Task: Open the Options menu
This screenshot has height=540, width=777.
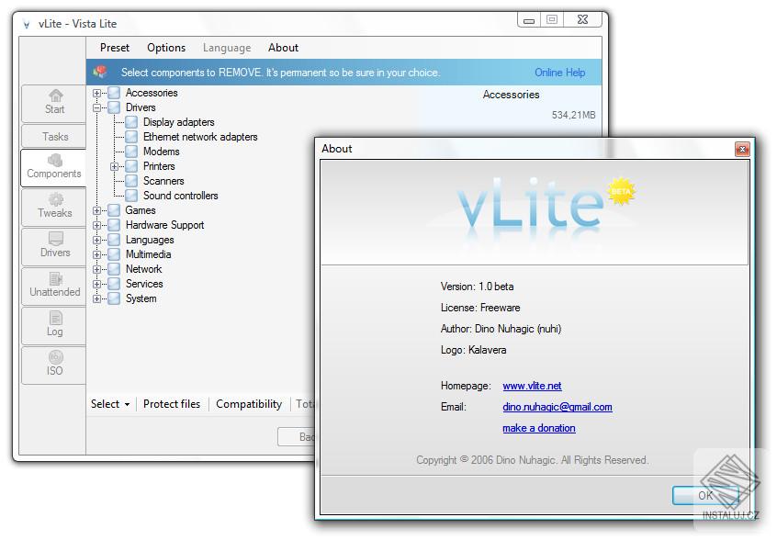Action: point(166,48)
